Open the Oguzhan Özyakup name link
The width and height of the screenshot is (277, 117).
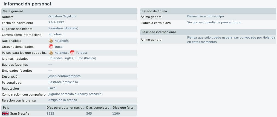coord(62,17)
